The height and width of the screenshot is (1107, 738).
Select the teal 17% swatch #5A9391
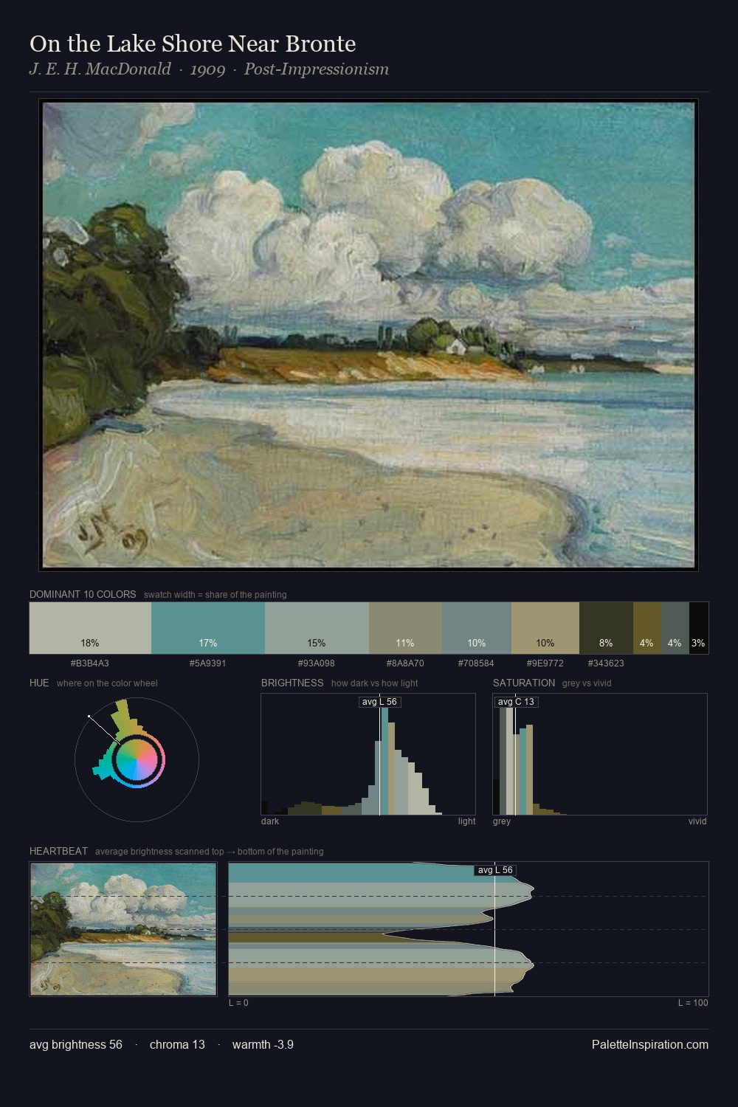[208, 628]
